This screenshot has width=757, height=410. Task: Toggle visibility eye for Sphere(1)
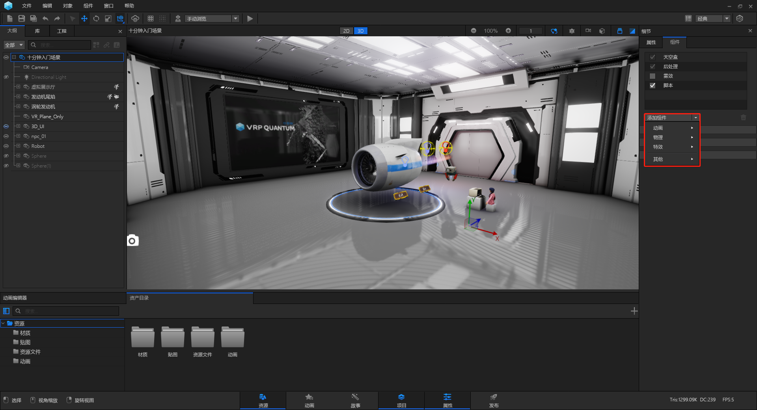(6, 166)
